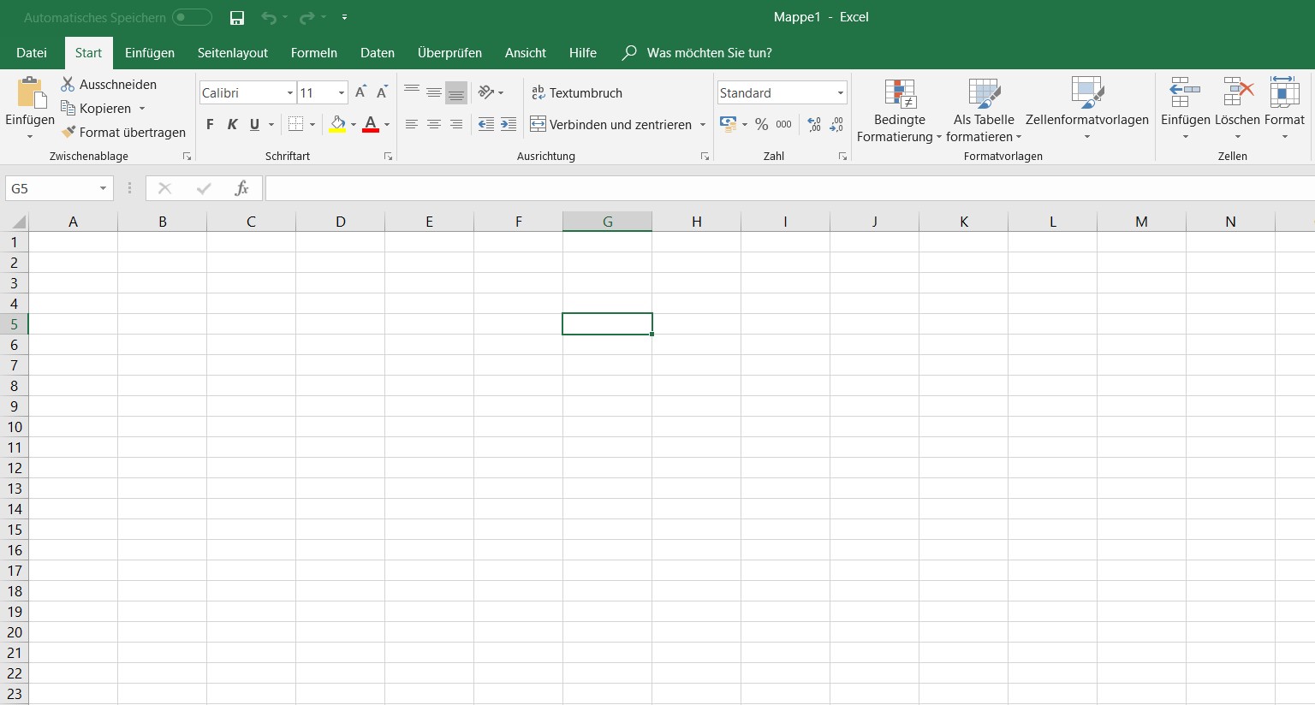
Task: Apply bold formatting with the F icon
Action: click(x=209, y=124)
